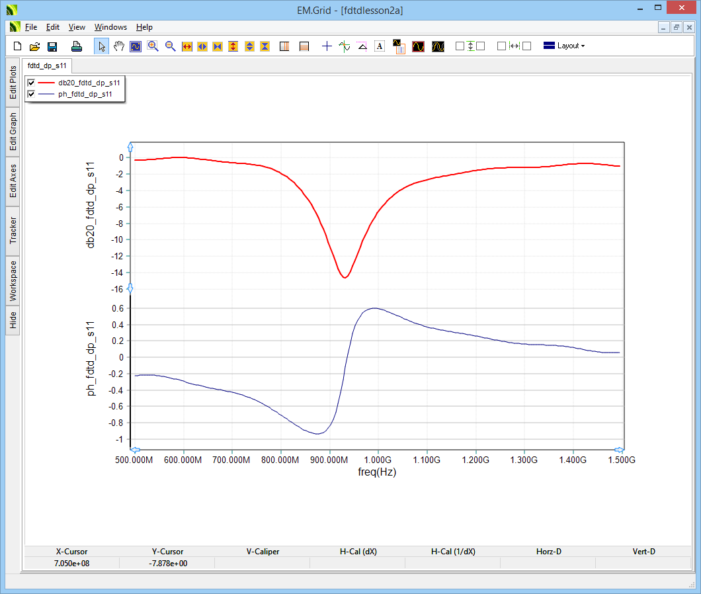Open the folder icon to load file

(x=35, y=46)
